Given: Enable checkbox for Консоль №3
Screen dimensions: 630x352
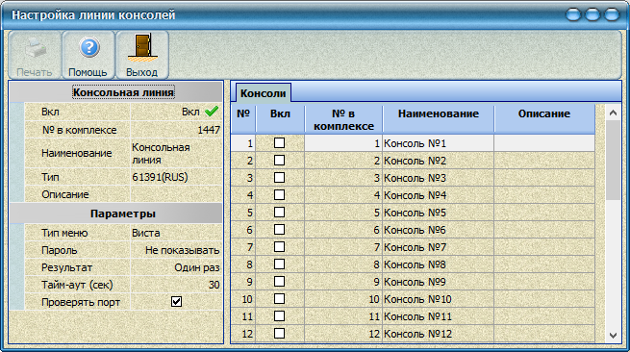Looking at the screenshot, I should (x=279, y=177).
